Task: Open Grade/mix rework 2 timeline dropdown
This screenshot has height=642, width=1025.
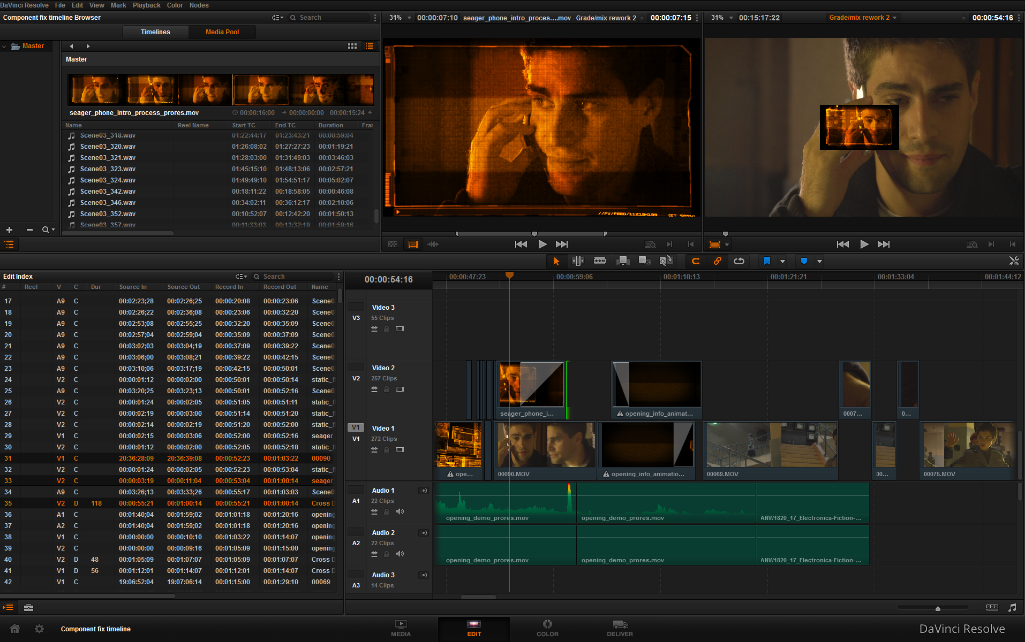Action: click(894, 18)
